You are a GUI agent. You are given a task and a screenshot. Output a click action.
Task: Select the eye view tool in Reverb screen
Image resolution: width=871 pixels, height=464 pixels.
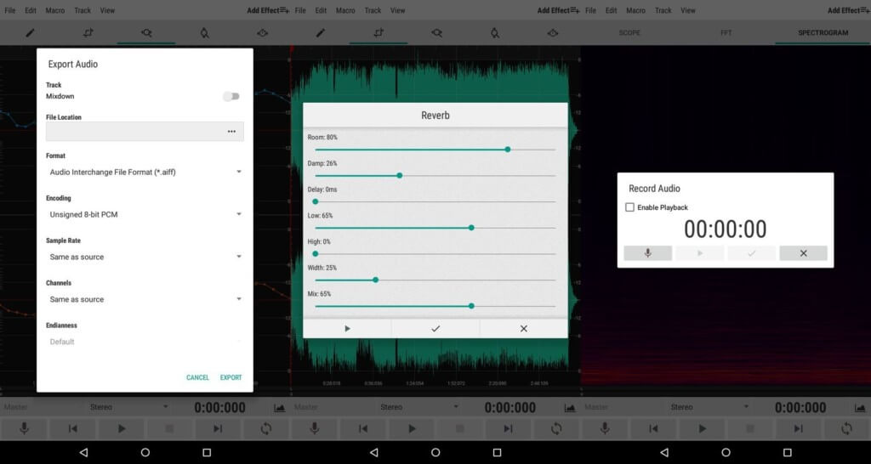553,33
